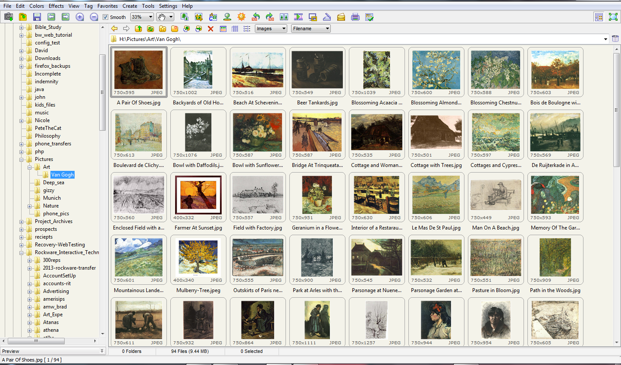Select the Clone Stamp tool icon

(227, 17)
